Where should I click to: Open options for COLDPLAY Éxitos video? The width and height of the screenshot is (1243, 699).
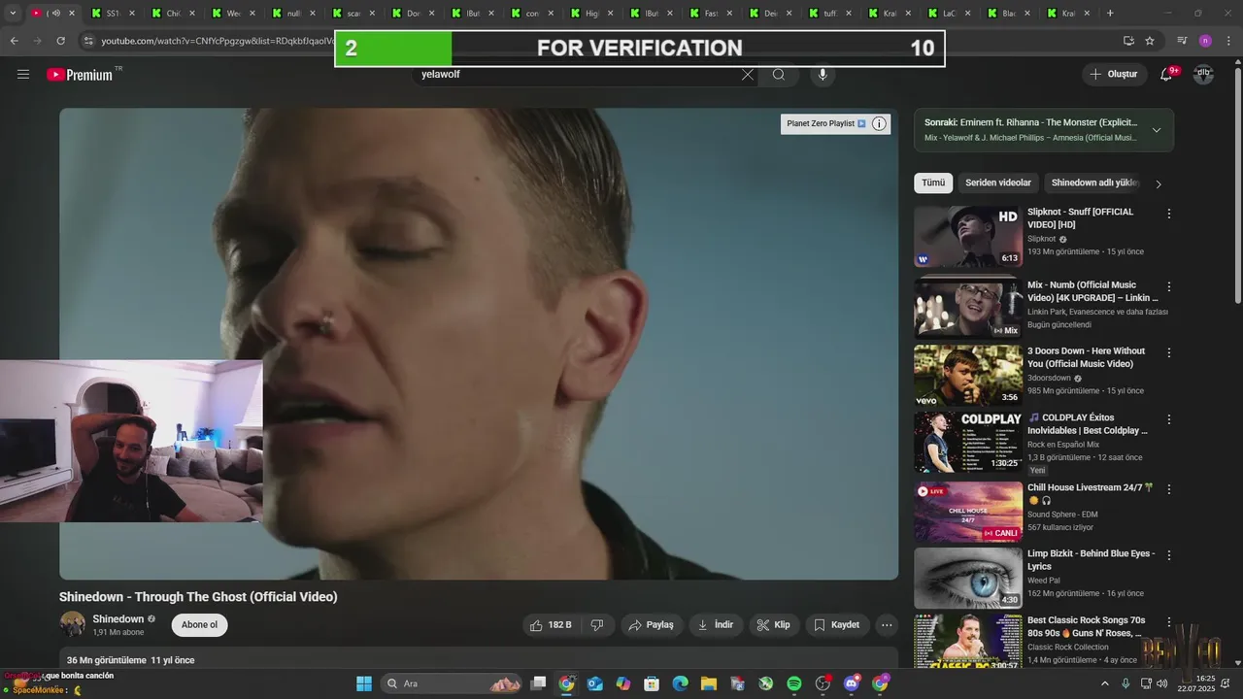(x=1169, y=419)
